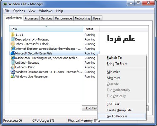The image size is (157, 126).
Task: Select the msnbc.com task row
Action: point(54,58)
